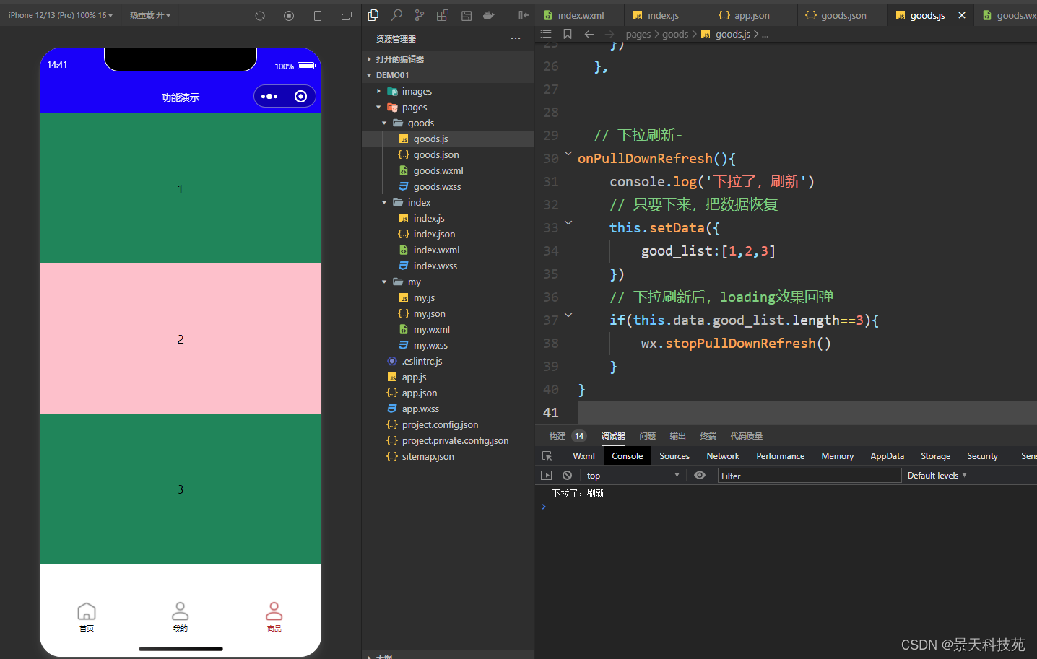Image resolution: width=1037 pixels, height=659 pixels.
Task: Collapse the goods folder in tree
Action: tap(384, 123)
